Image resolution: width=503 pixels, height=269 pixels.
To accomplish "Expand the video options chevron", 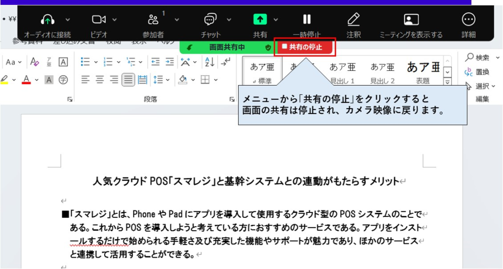I will tap(114, 20).
